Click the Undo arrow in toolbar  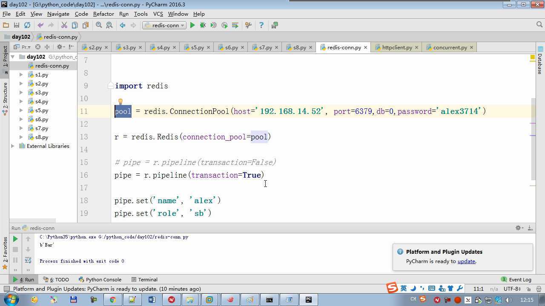coord(40,25)
